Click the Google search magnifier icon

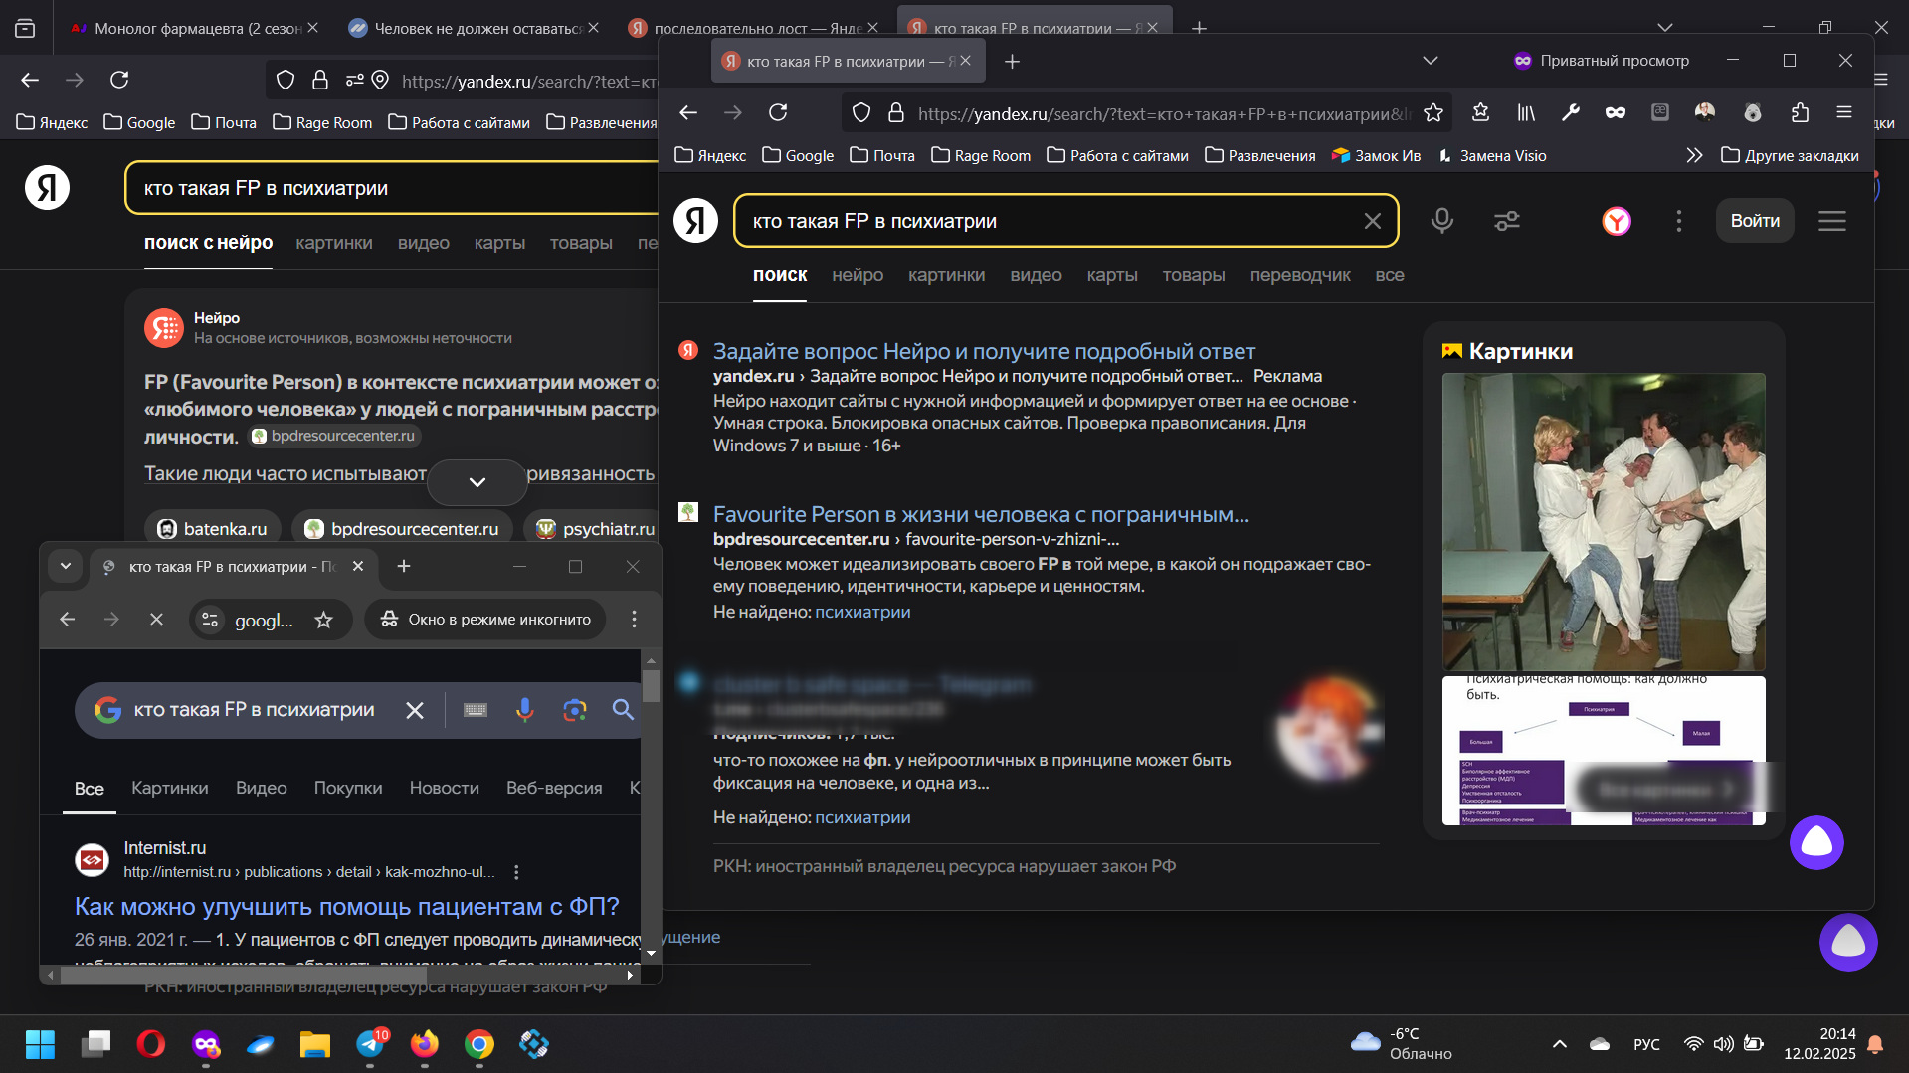[x=623, y=710]
